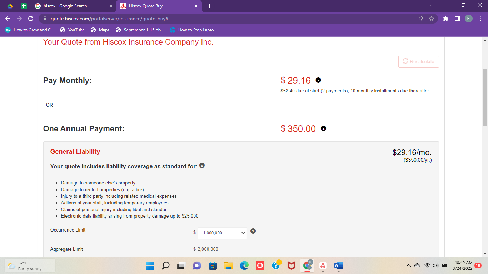Open taskbar Search magnifier
This screenshot has width=488, height=274.
[x=166, y=265]
